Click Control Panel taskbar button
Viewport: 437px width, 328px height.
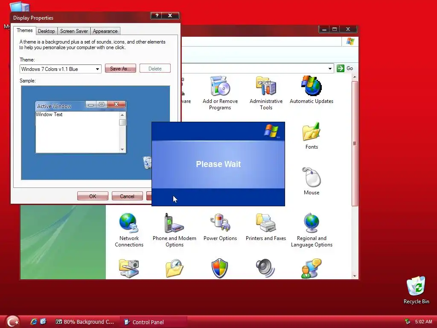[x=153, y=322]
